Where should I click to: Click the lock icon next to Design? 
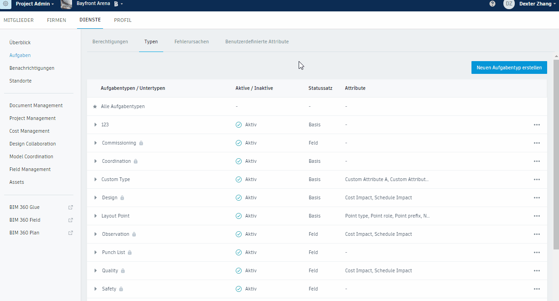pyautogui.click(x=122, y=197)
